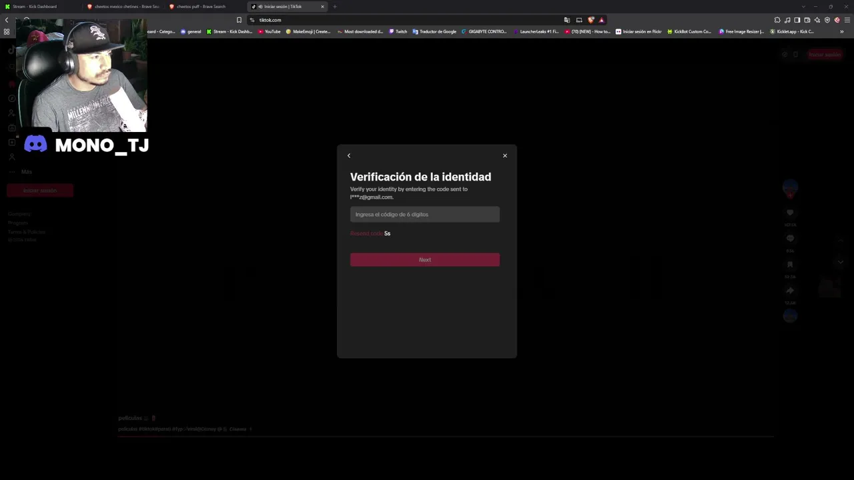The image size is (854, 480).
Task: Submit code with the Next button
Action: (424, 259)
